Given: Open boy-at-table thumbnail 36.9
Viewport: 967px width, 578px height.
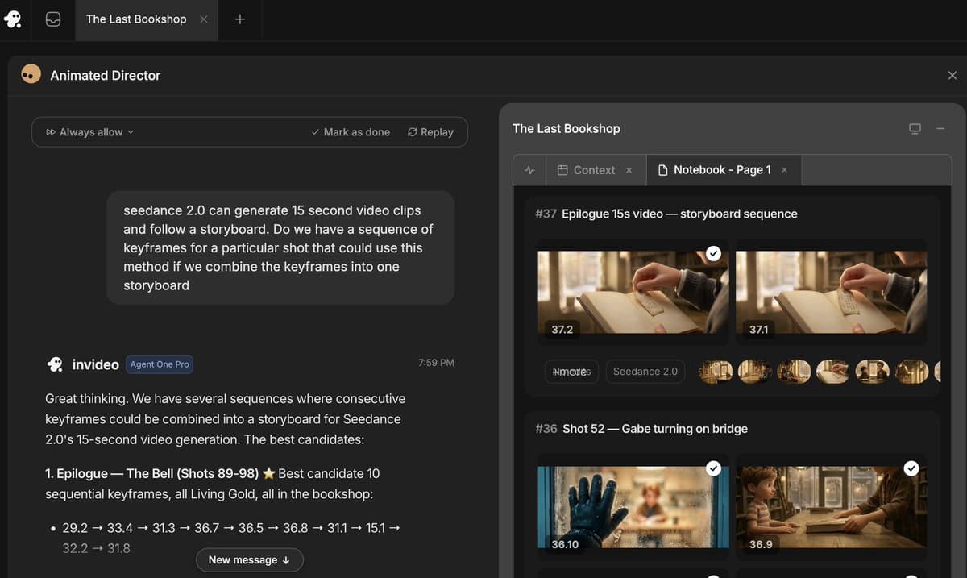Looking at the screenshot, I should click(831, 508).
